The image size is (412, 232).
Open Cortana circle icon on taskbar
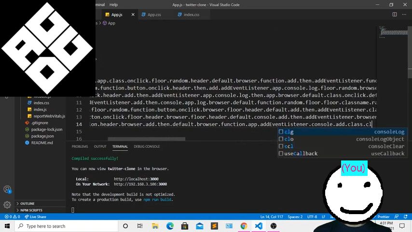[x=125, y=226]
